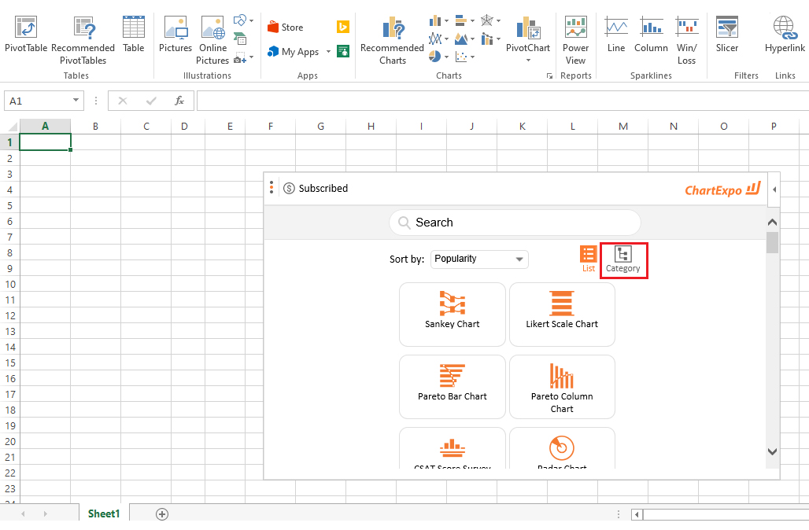Image resolution: width=809 pixels, height=530 pixels.
Task: Insert a Table from the ribbon
Action: pos(134,34)
